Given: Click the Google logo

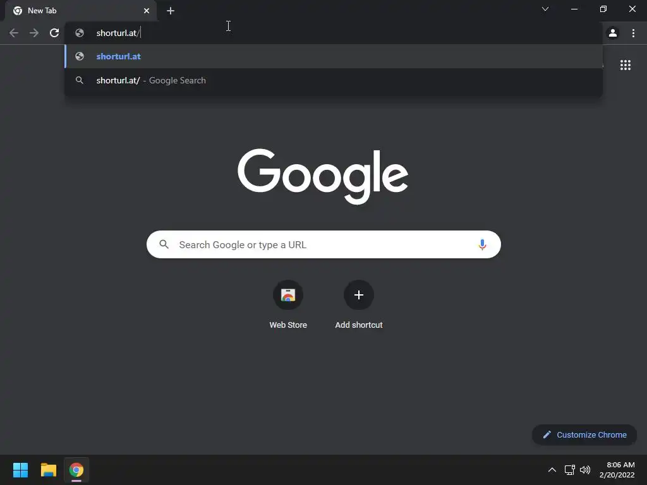Looking at the screenshot, I should [x=323, y=176].
